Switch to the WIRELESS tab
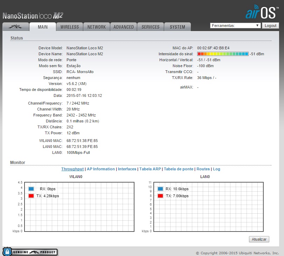 pyautogui.click(x=70, y=27)
